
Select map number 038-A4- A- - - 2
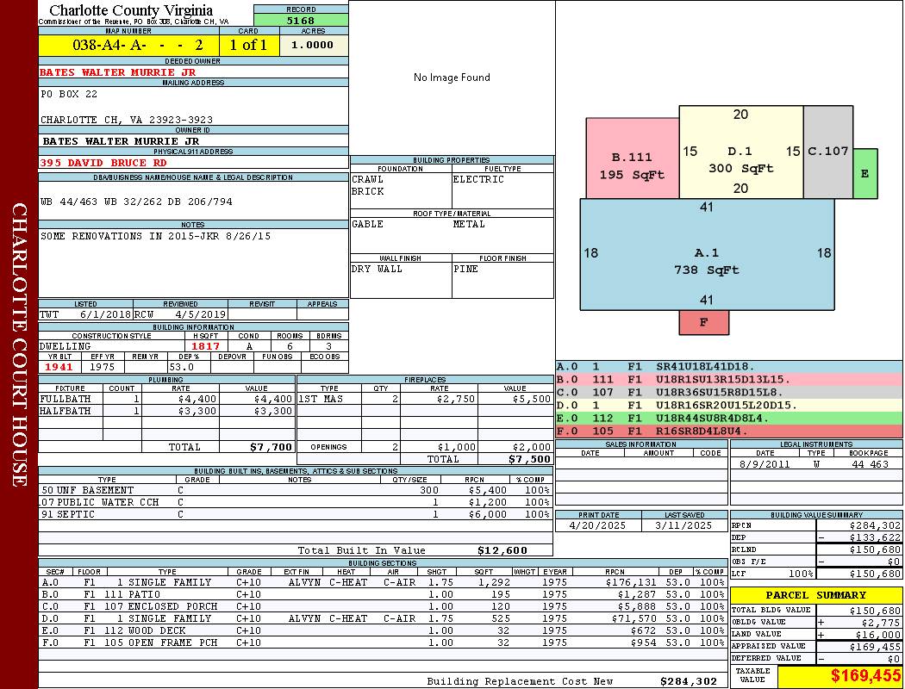[137, 45]
